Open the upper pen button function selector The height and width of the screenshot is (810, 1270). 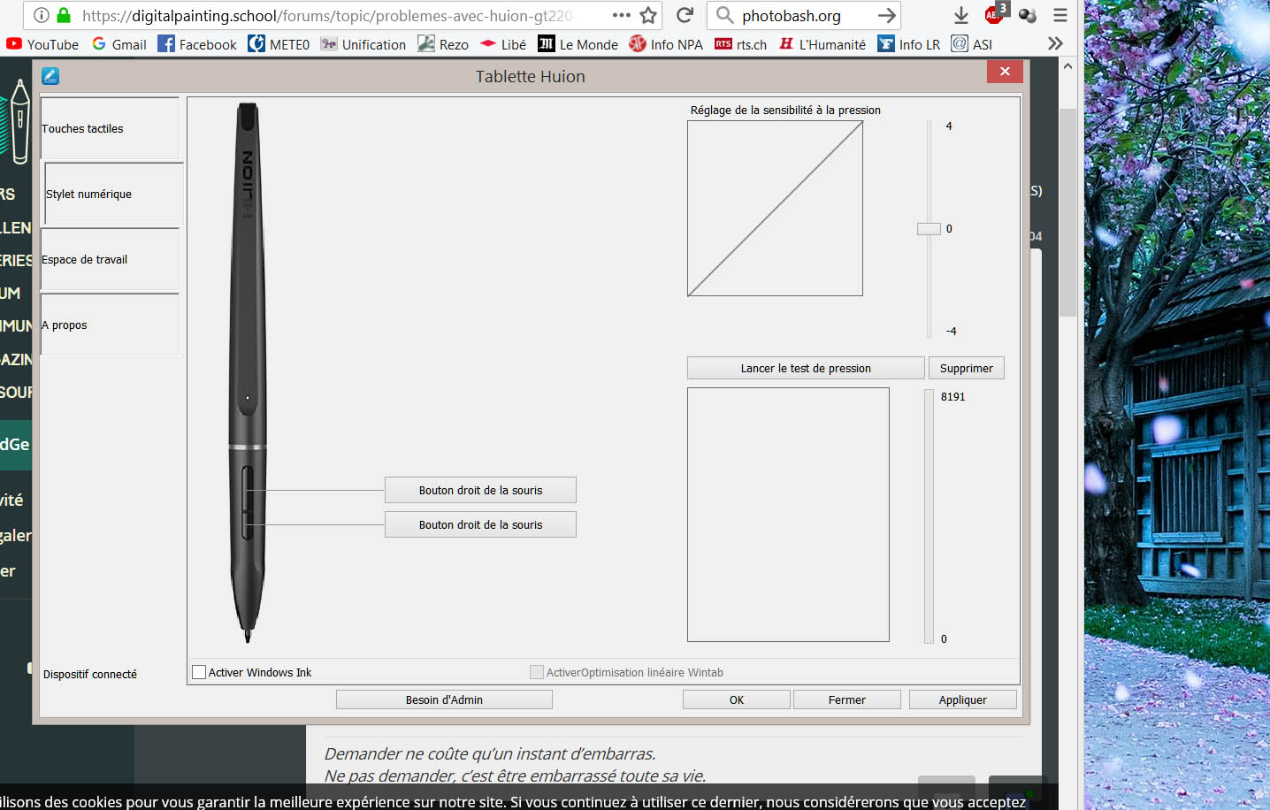[480, 490]
